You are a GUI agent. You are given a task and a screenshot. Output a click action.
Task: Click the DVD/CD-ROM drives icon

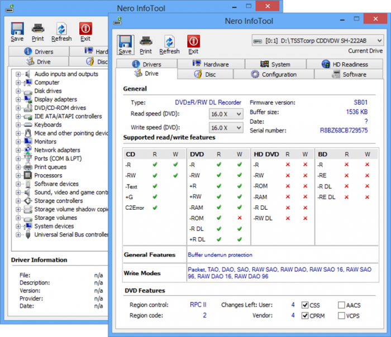click(x=28, y=108)
